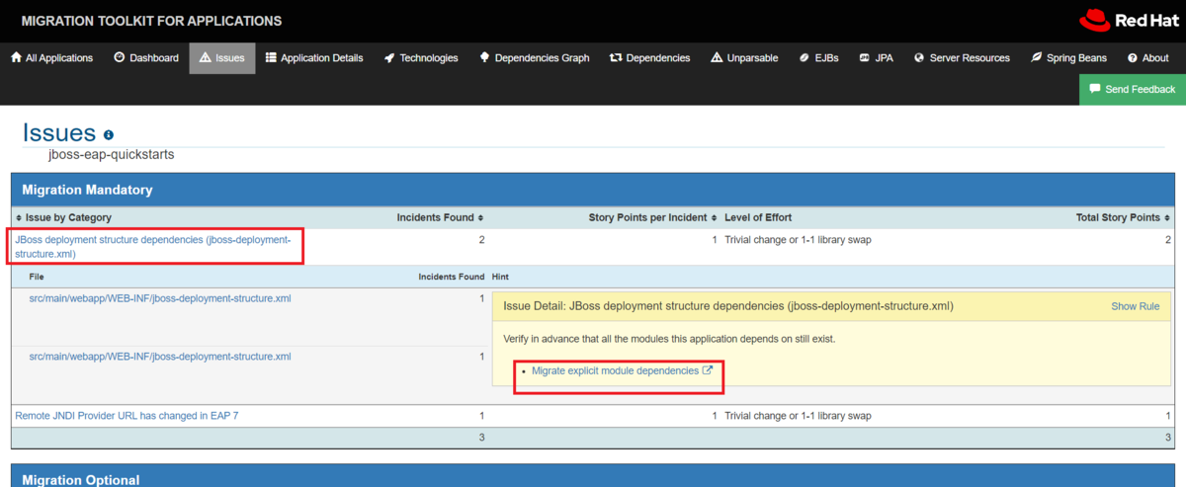
Task: Click the dashboard gauge icon
Action: (119, 58)
